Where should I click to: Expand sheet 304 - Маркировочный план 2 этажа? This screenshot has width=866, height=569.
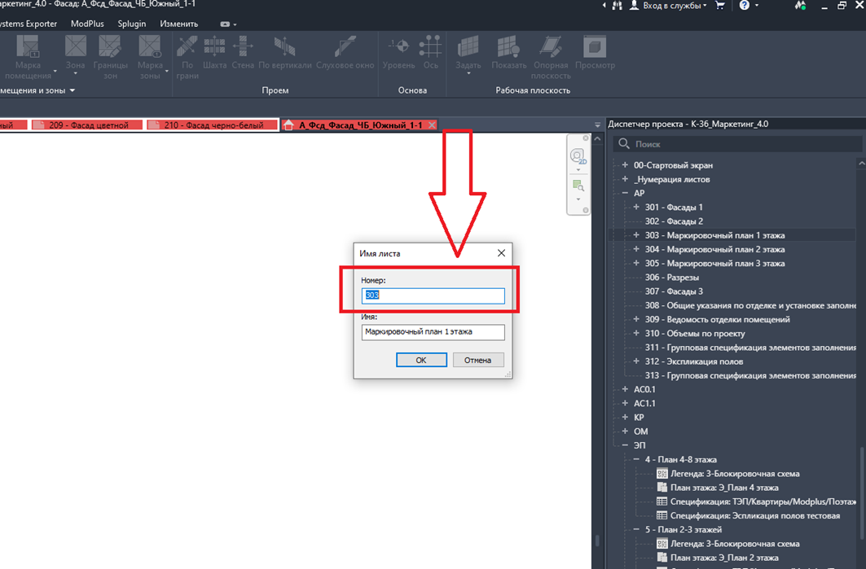tap(636, 249)
